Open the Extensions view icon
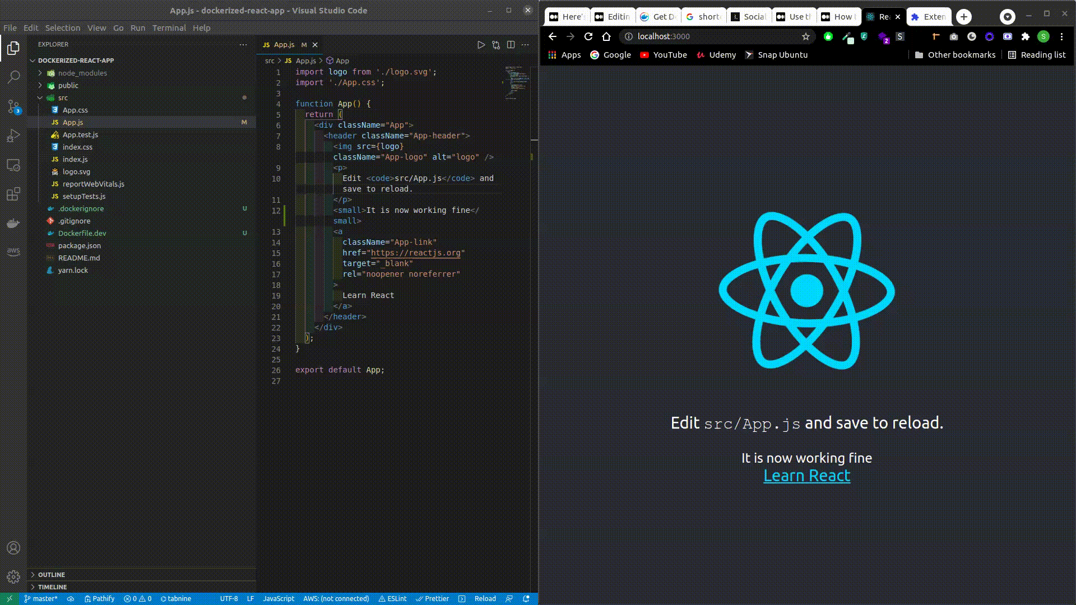This screenshot has width=1076, height=605. [13, 194]
